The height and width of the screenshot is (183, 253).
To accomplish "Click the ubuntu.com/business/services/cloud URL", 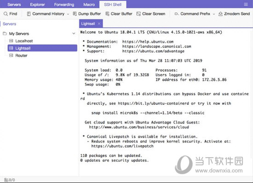I will click(139, 127).
